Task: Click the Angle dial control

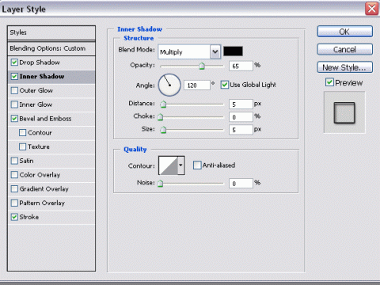Action: (x=169, y=85)
